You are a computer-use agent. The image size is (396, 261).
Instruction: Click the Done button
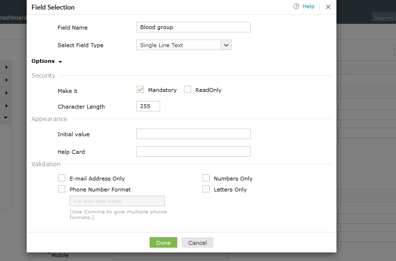coord(163,242)
